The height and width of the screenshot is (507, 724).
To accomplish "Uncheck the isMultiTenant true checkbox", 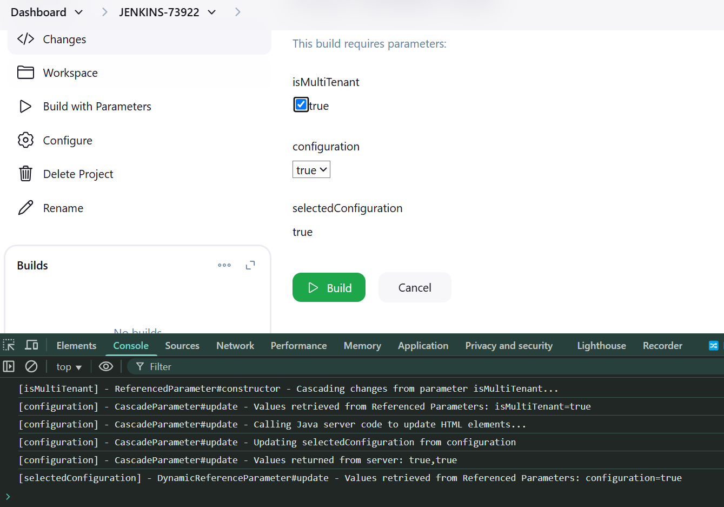I will 301,104.
